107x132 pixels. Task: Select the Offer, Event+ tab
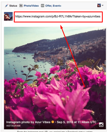click(x=53, y=6)
